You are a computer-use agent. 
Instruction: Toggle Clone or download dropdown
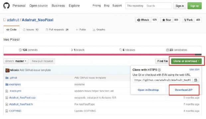tap(186, 61)
